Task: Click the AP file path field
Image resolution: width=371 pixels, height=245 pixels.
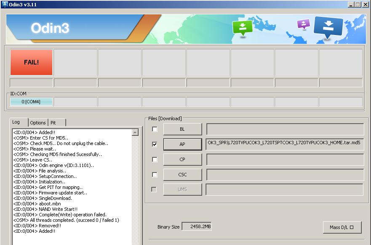Action: coord(285,144)
